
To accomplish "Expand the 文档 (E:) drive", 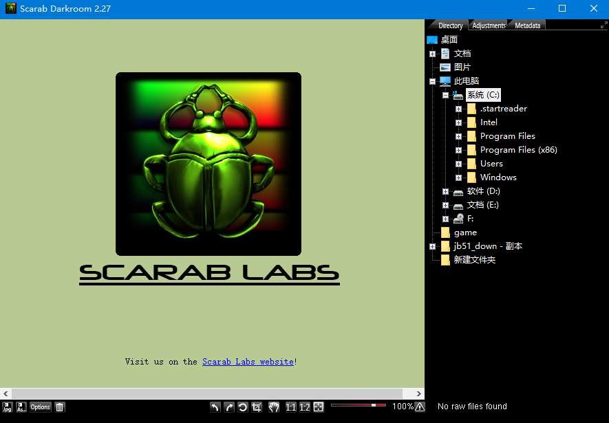I will pyautogui.click(x=445, y=205).
